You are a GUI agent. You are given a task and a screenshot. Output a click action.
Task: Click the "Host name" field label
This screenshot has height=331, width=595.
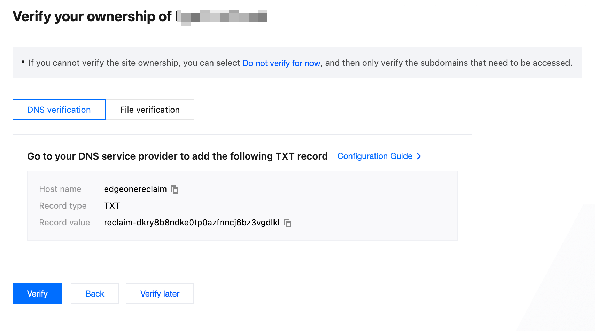[60, 189]
